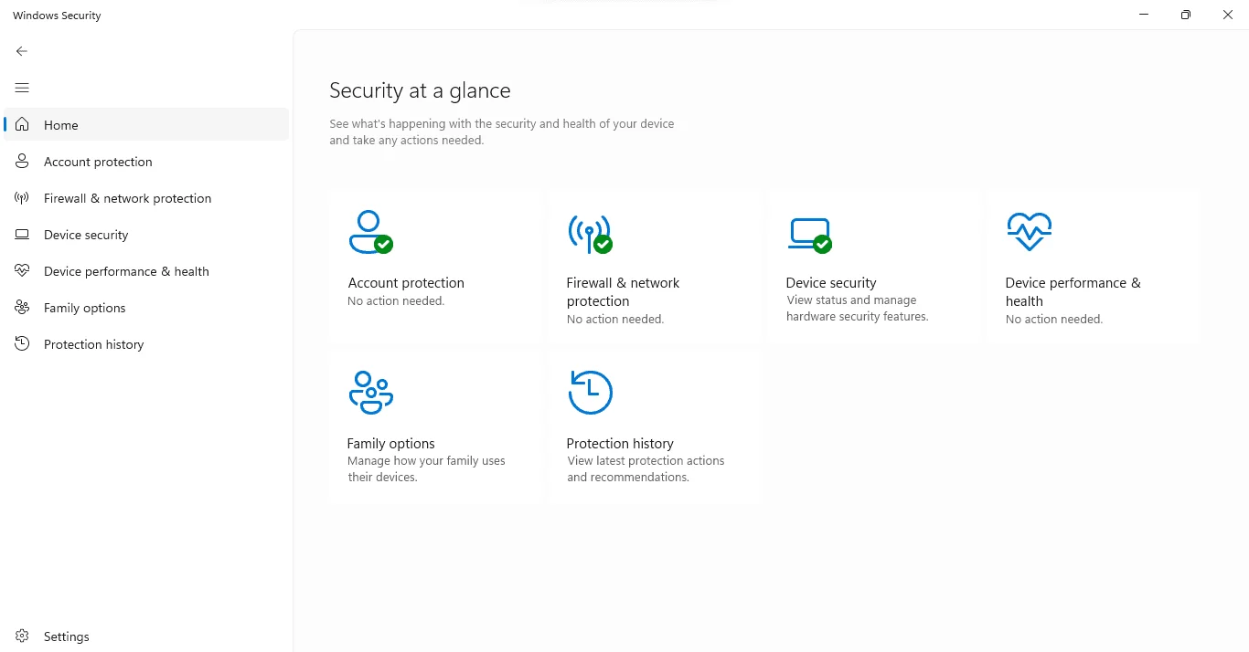The height and width of the screenshot is (652, 1249).
Task: Select Home in the navigation pane
Action: click(146, 124)
